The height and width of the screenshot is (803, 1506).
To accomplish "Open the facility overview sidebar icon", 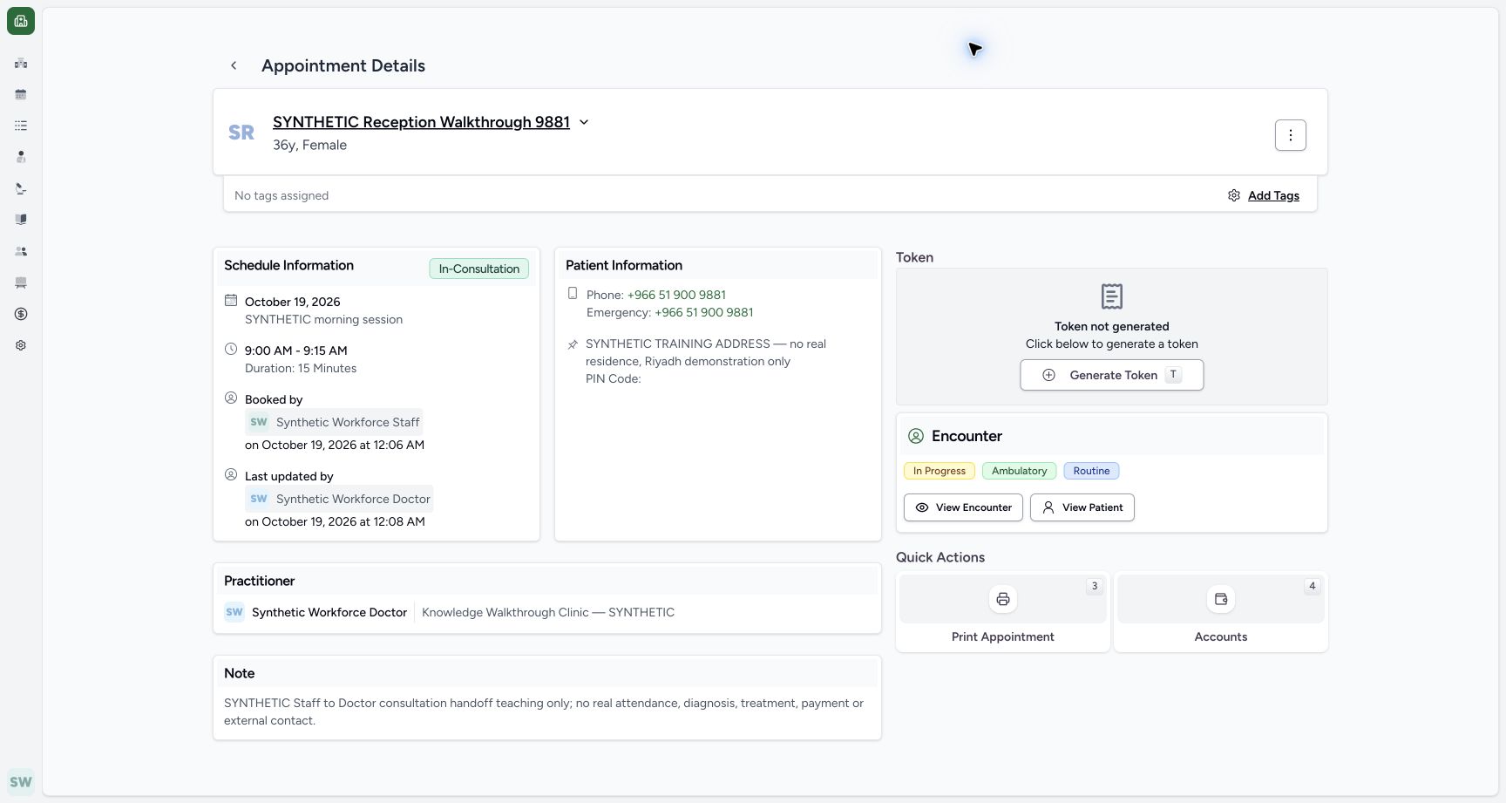I will pos(21,63).
